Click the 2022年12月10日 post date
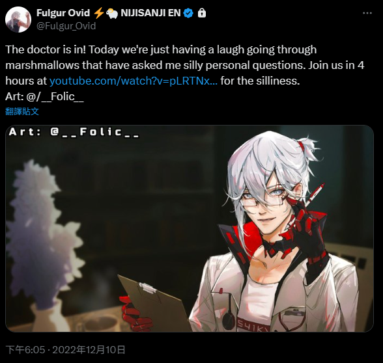The width and height of the screenshot is (383, 363). (89, 349)
